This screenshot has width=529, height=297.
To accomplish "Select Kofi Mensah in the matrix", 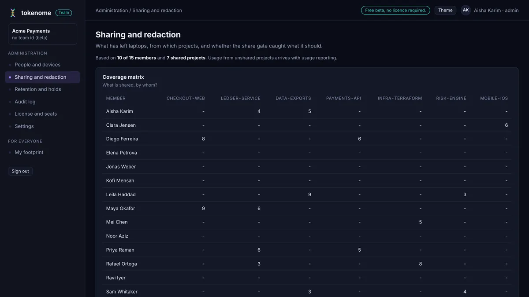I will point(120,181).
